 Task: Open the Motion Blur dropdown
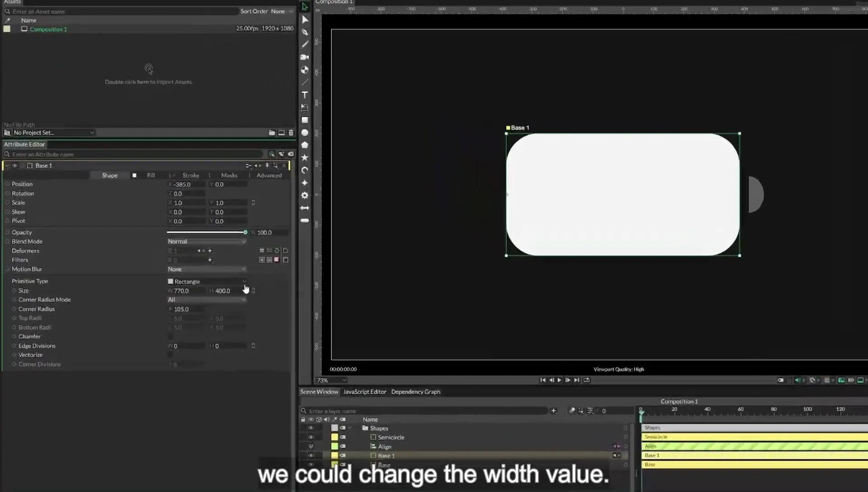[207, 269]
